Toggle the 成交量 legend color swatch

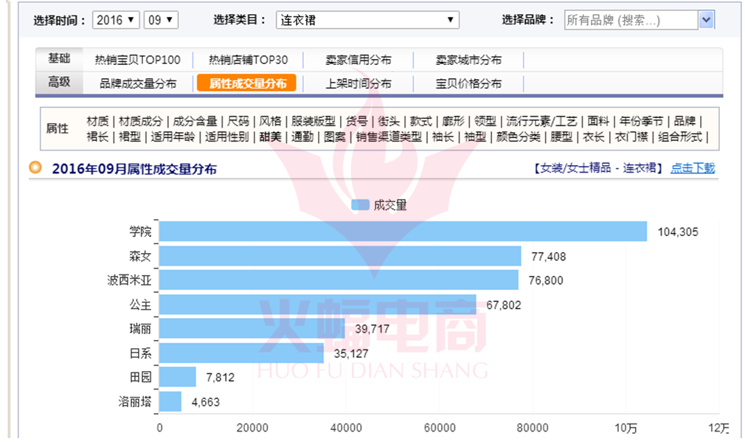(361, 205)
